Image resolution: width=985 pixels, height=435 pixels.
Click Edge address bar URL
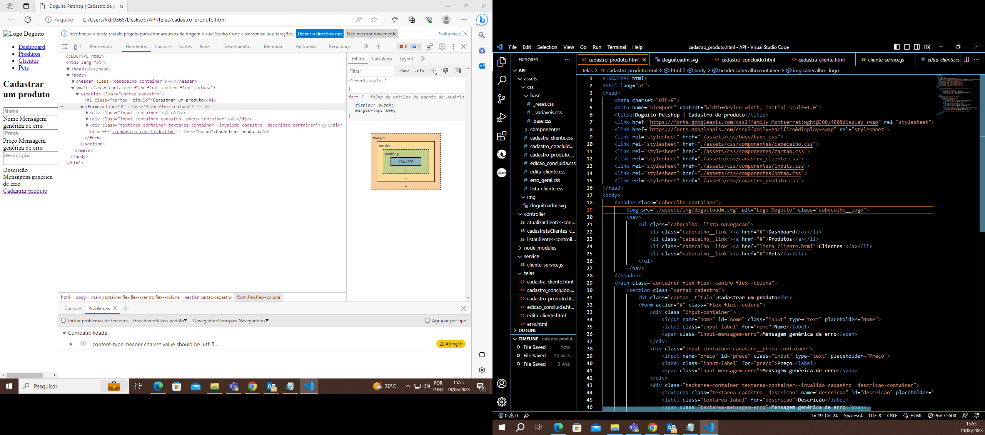pos(154,20)
